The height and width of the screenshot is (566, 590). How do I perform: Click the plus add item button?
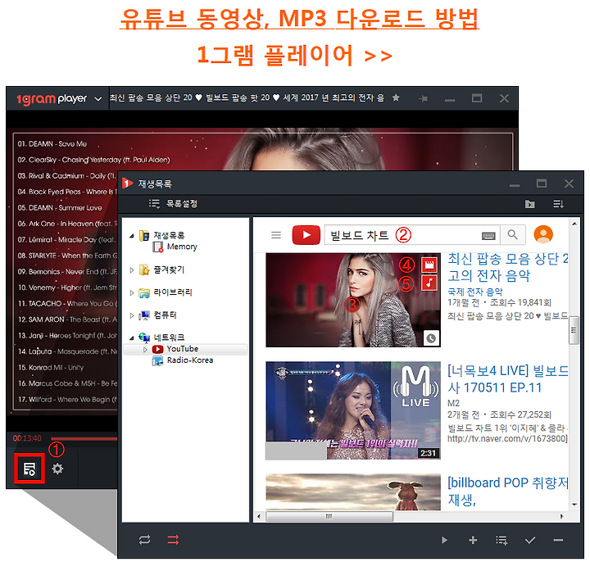pos(473,541)
